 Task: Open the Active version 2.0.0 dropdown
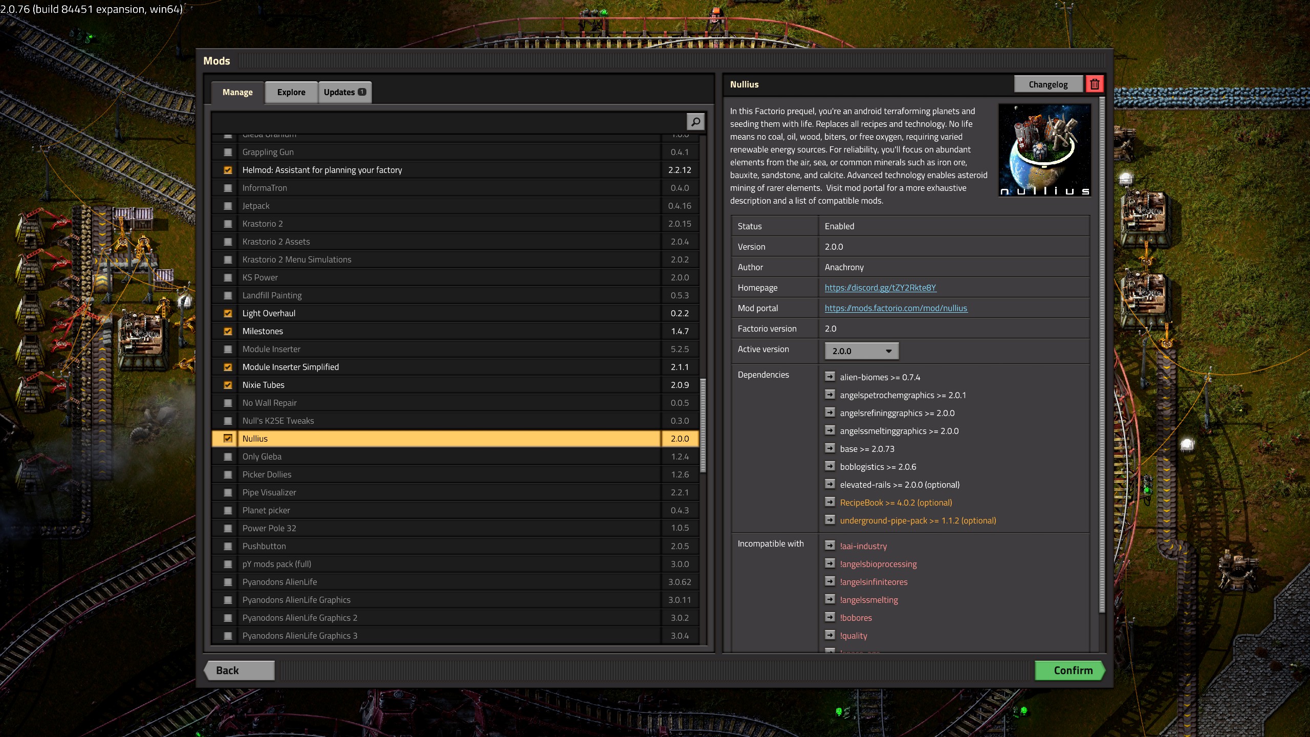click(862, 351)
